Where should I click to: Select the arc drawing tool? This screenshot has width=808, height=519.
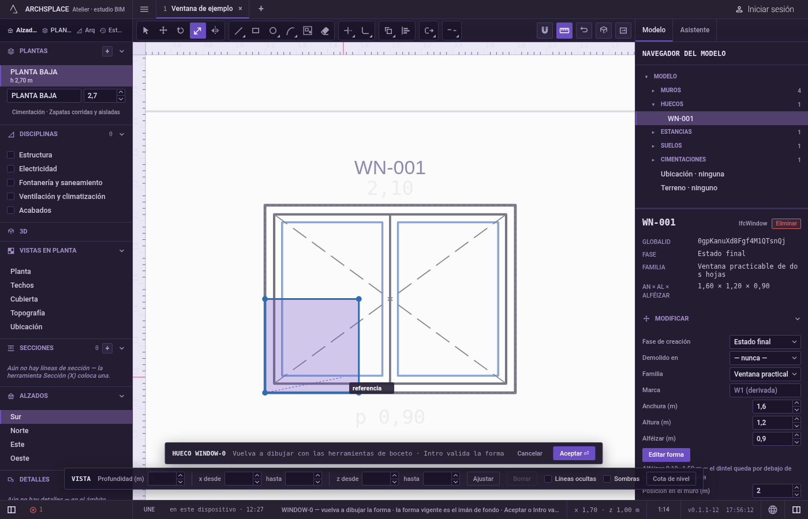click(290, 31)
